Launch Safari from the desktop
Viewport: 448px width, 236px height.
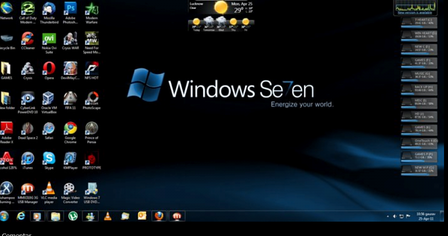(49, 131)
